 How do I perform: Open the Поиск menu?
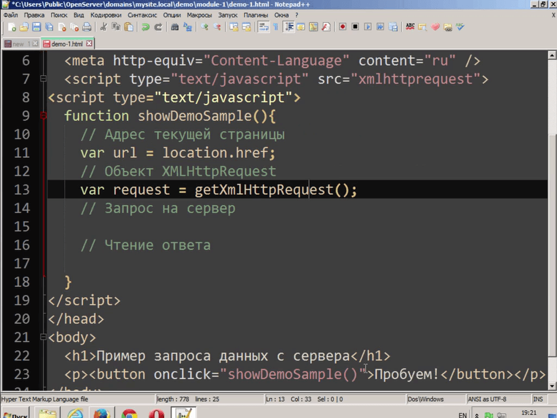[59, 15]
